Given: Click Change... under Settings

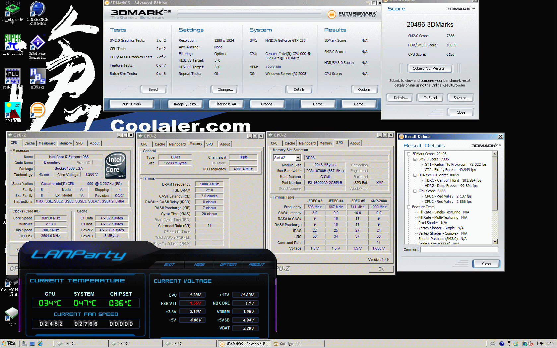Looking at the screenshot, I should point(225,89).
